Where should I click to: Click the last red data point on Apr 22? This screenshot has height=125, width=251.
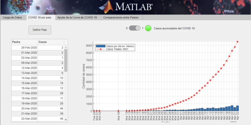click(238, 42)
